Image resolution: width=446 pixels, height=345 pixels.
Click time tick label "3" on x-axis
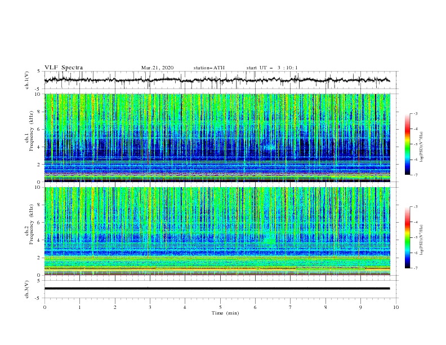pyautogui.click(x=150, y=307)
